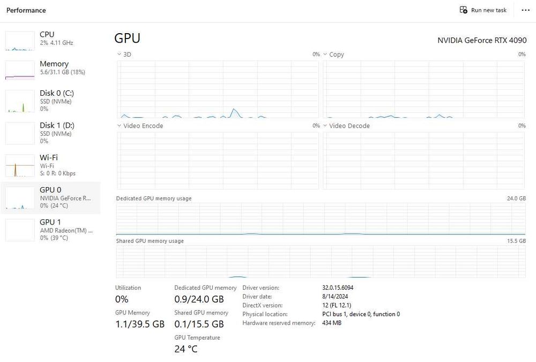536x362 pixels.
Task: Expand the Video Decode engine dropdown
Action: tap(325, 126)
